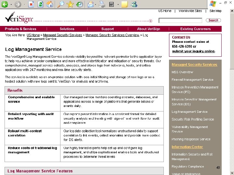Open Intrusion Detection Management Service link
234x175 pixels.
[x=194, y=102]
